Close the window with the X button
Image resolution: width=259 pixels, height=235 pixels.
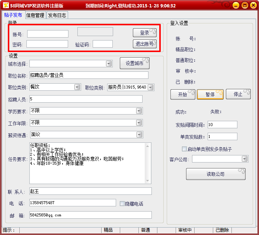click(253, 5)
